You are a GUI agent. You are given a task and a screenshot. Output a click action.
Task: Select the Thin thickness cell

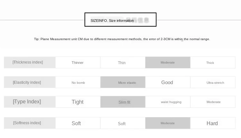(123, 63)
